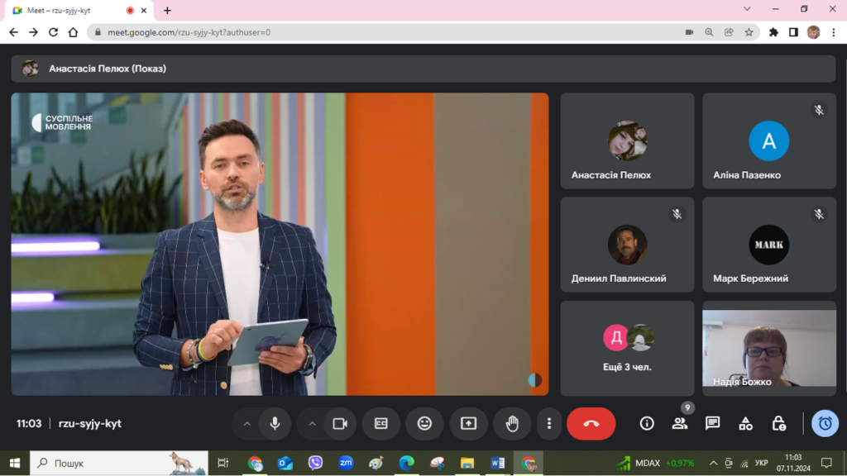Open video settings chevron beside camera
The image size is (847, 476).
[312, 424]
